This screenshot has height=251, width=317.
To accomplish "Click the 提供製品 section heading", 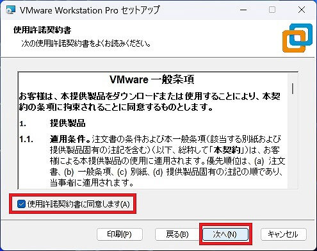I will pos(68,124).
